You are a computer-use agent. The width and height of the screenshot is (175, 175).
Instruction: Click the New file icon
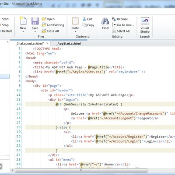point(23,21)
